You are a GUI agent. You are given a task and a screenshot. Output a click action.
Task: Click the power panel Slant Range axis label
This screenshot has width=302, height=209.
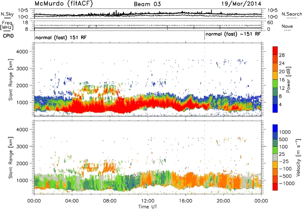[x=11, y=80]
